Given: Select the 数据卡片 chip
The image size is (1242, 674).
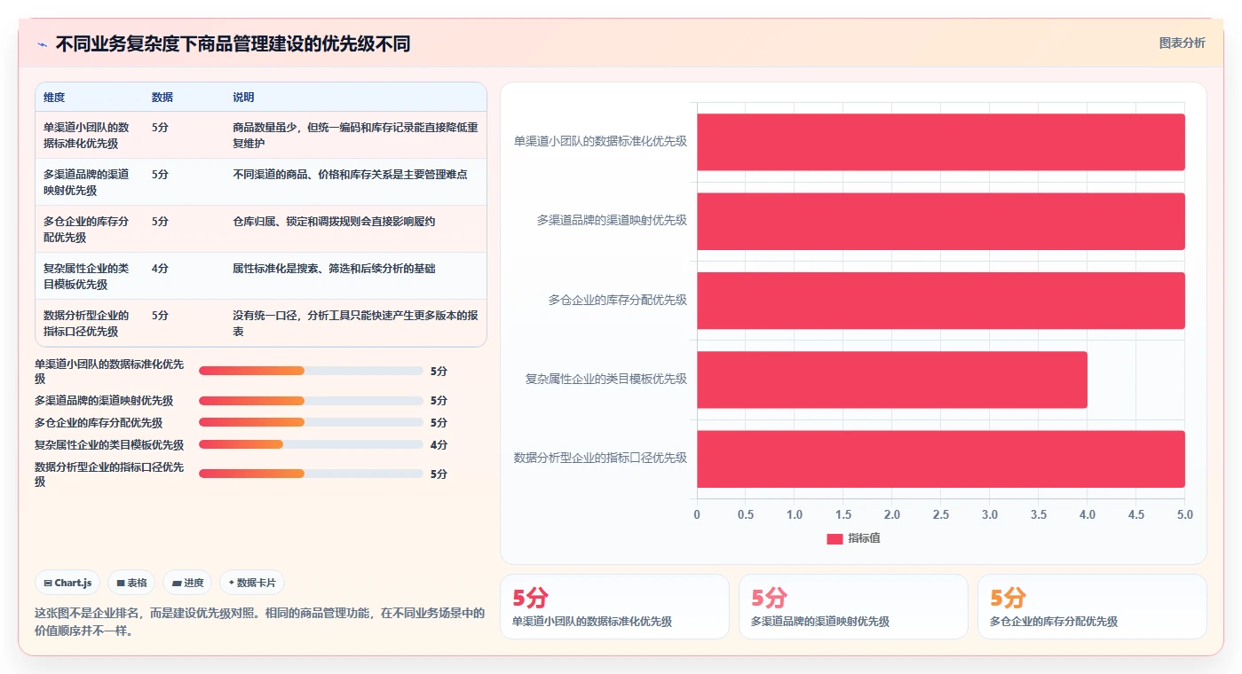Looking at the screenshot, I should pos(252,583).
